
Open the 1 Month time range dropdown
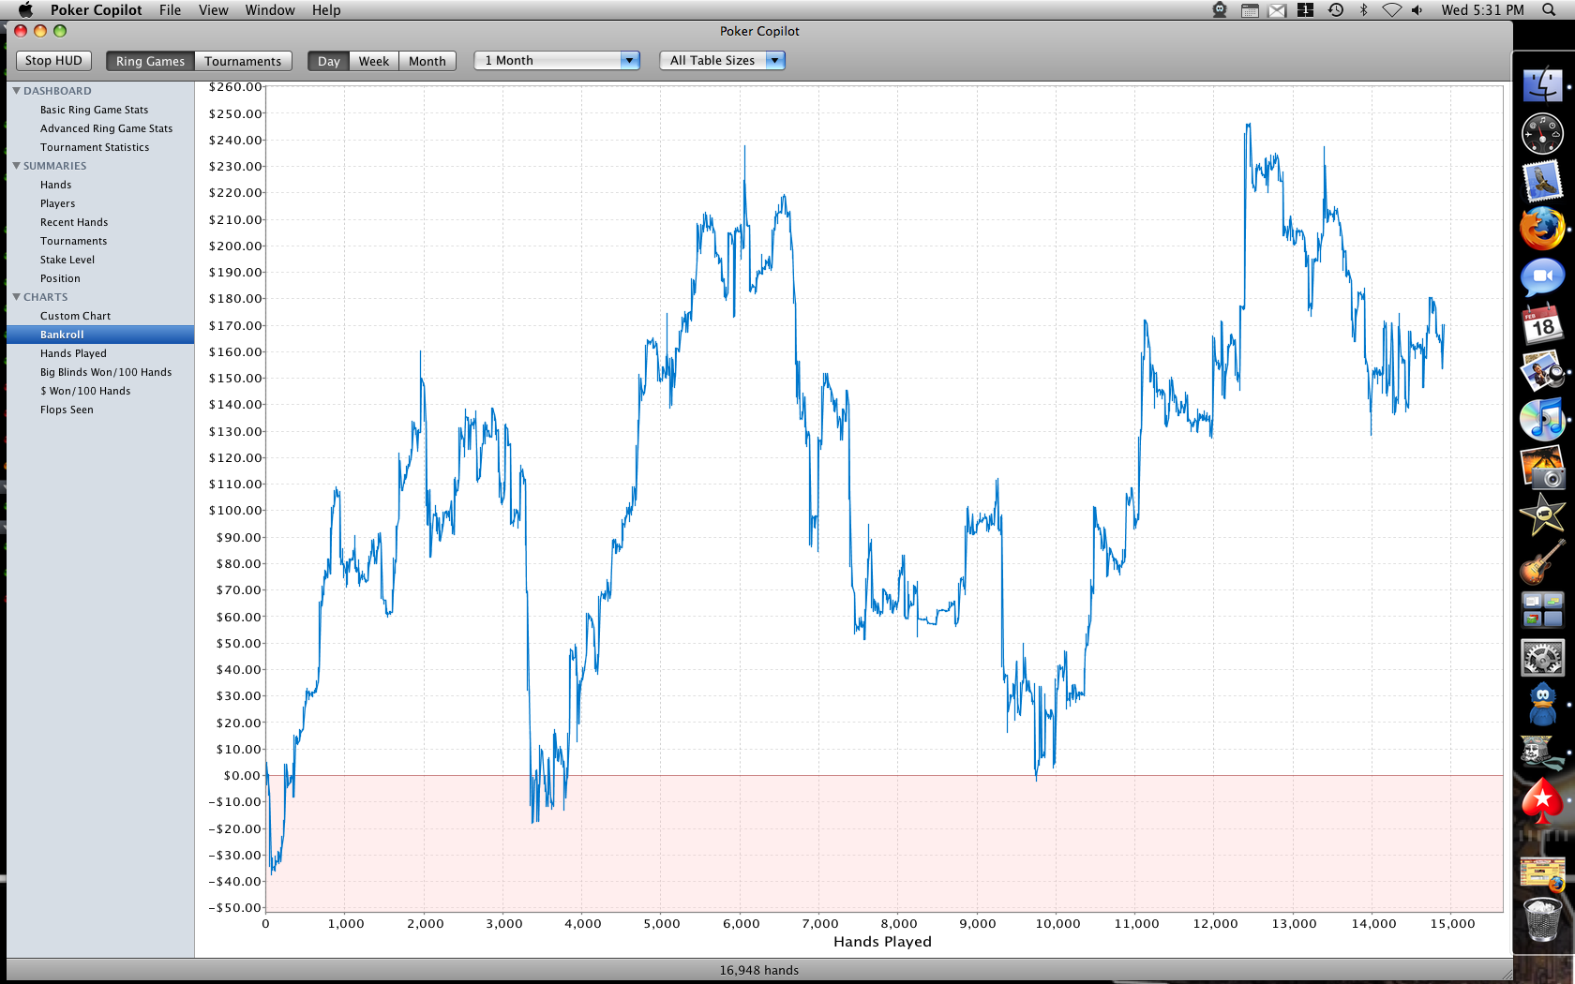click(557, 60)
